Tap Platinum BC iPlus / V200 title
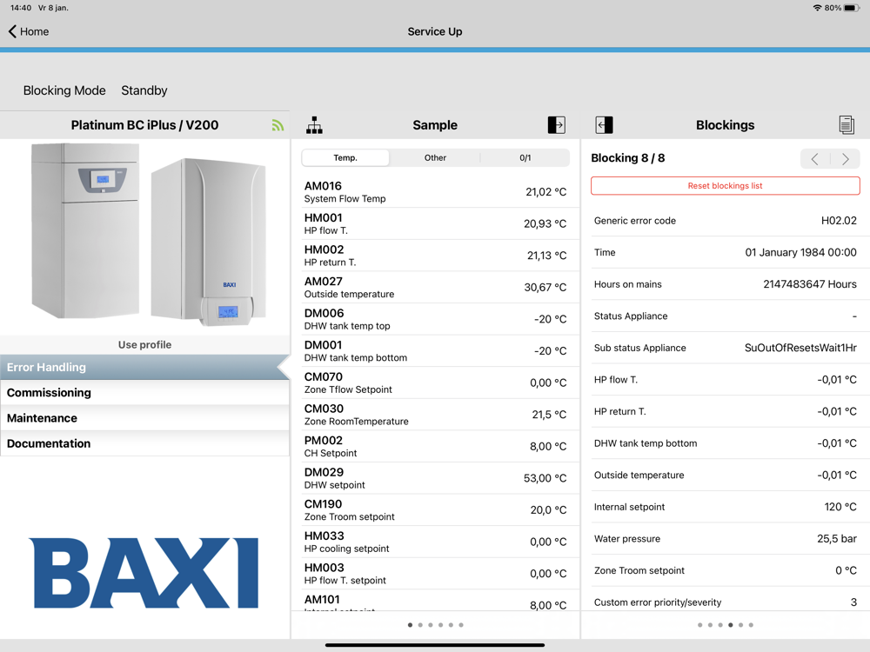This screenshot has height=652, width=870. point(144,125)
